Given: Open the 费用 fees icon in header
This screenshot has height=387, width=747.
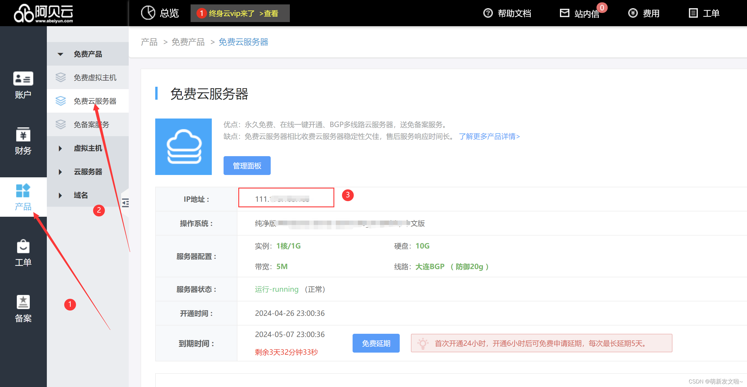Looking at the screenshot, I should point(633,13).
